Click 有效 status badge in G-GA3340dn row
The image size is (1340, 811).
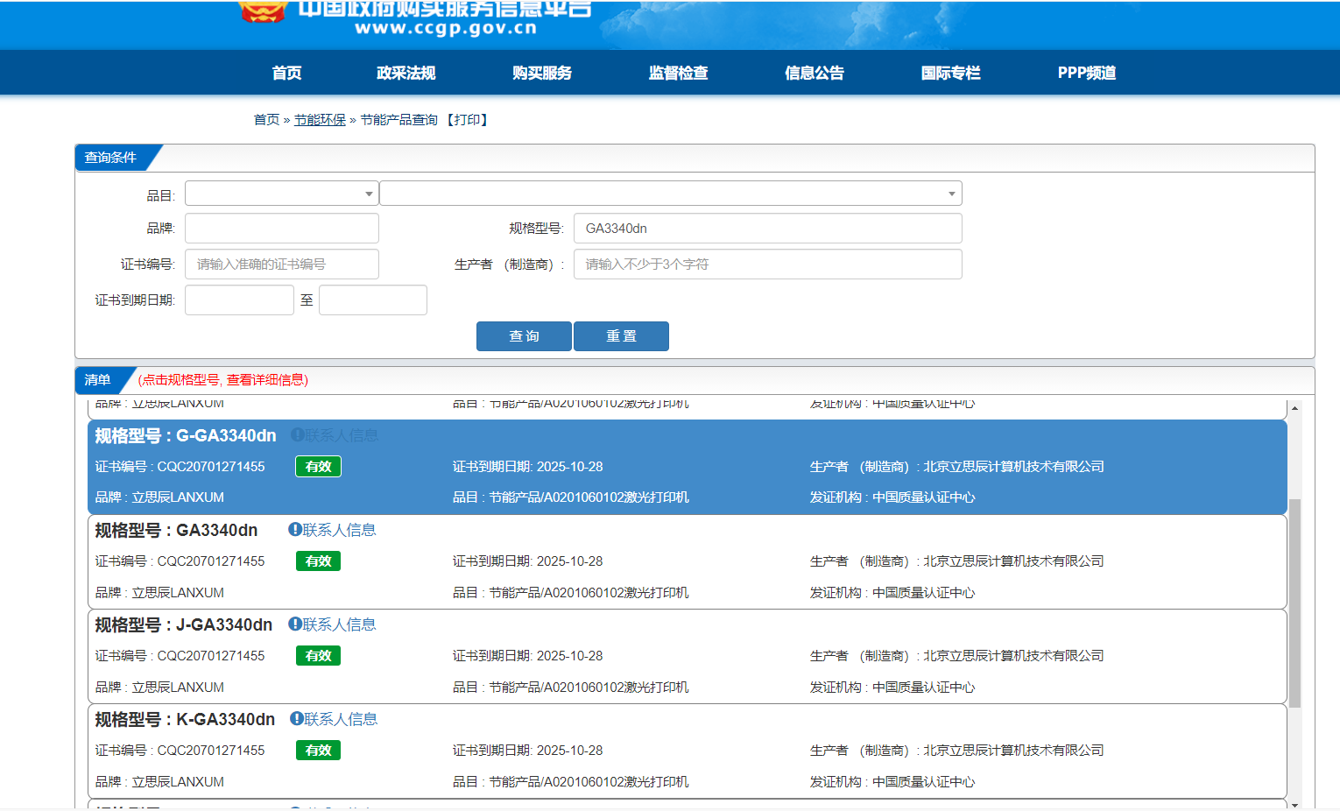(318, 467)
